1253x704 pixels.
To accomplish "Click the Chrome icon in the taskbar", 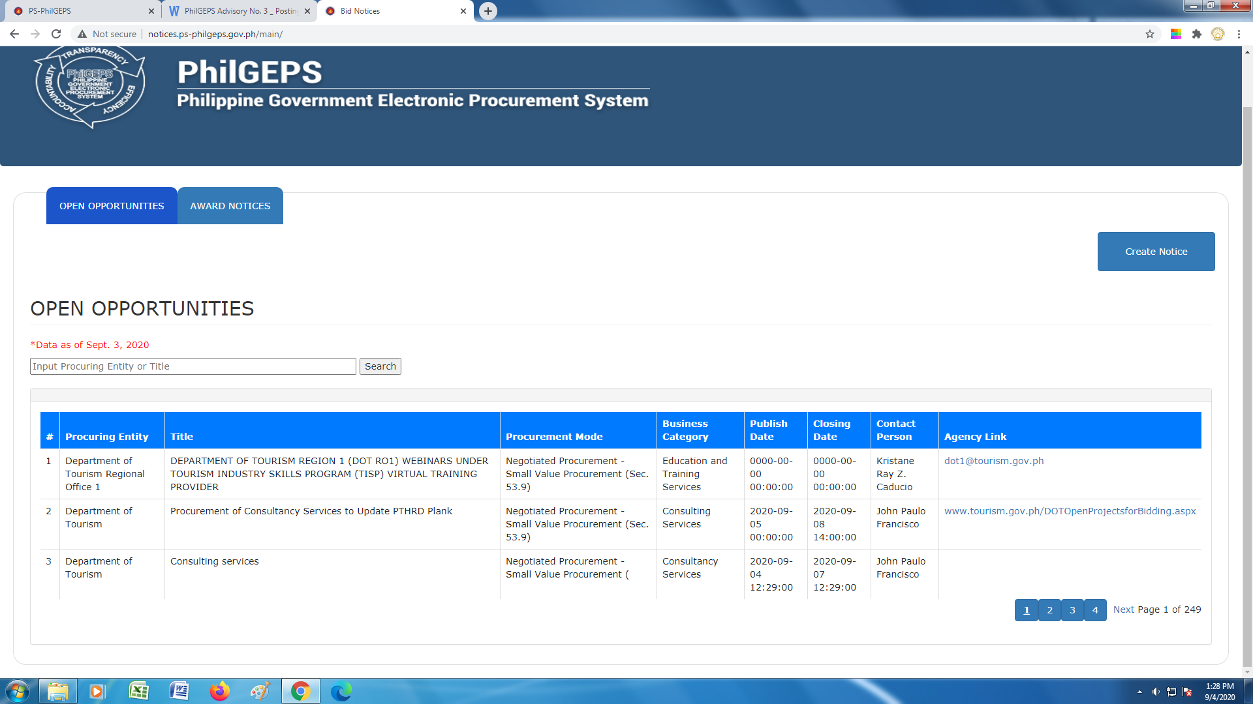I will click(301, 691).
